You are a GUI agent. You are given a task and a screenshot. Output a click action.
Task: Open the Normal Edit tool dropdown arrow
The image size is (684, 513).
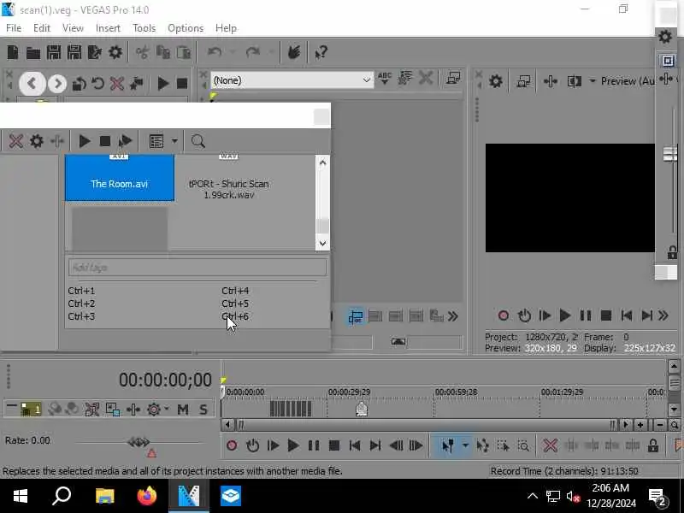(x=465, y=445)
